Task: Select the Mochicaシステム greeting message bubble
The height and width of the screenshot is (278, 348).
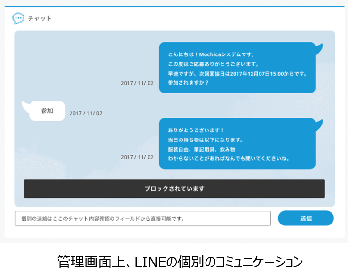Action: tap(237, 68)
